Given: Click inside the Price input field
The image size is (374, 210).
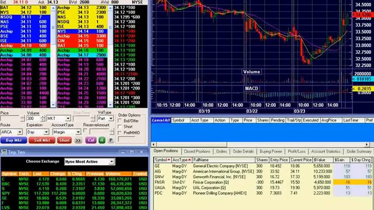Looking at the screenshot, I should pos(11,118).
